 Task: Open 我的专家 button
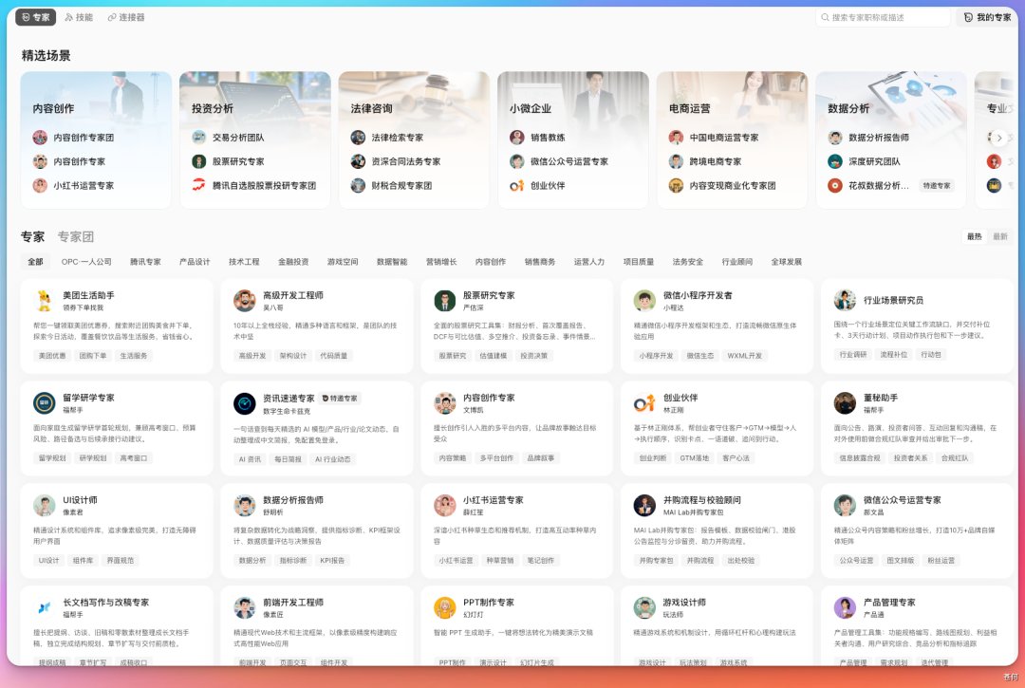988,18
